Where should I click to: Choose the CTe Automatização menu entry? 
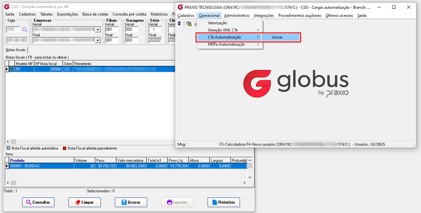click(x=230, y=37)
